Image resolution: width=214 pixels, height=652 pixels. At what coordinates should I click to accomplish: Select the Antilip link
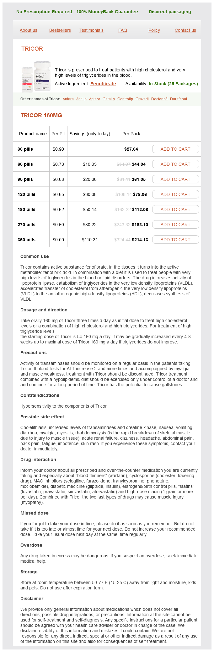[81, 99]
